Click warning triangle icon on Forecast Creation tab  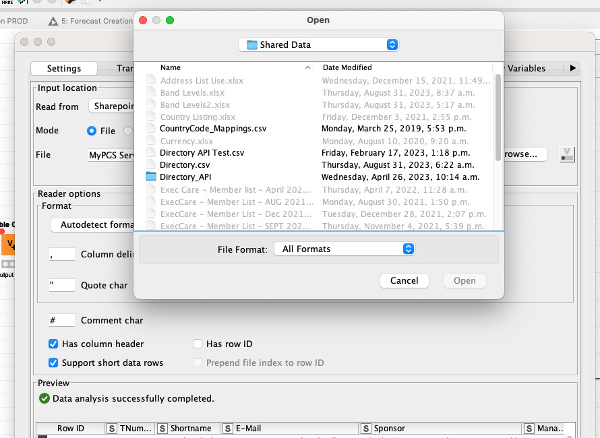pyautogui.click(x=53, y=22)
